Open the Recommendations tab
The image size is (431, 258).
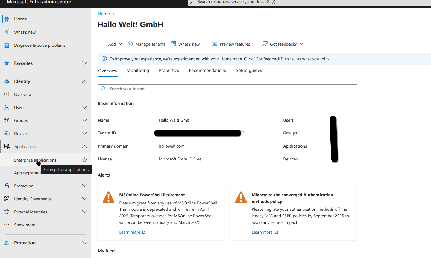click(207, 71)
